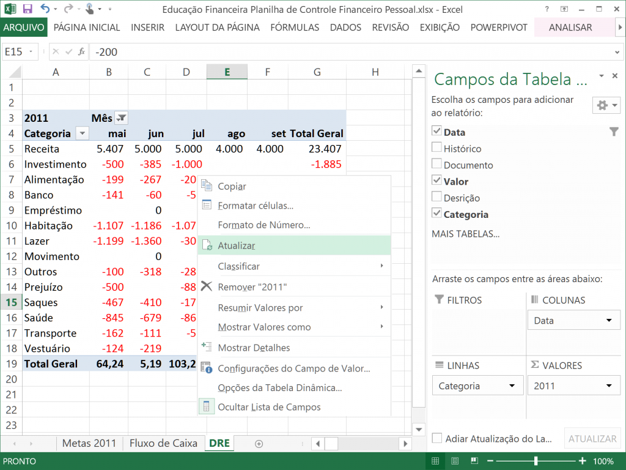Uncheck the Categoria field checkbox
This screenshot has height=470, width=626.
click(436, 213)
